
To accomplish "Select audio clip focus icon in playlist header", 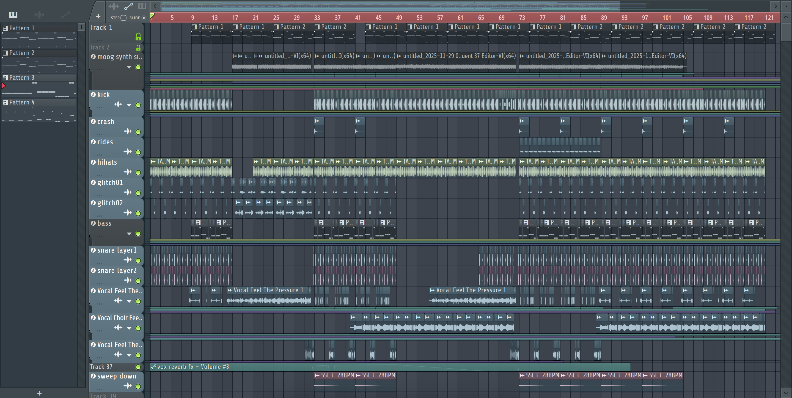I will 114,6.
